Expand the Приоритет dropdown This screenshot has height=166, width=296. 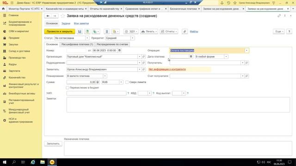[133, 38]
